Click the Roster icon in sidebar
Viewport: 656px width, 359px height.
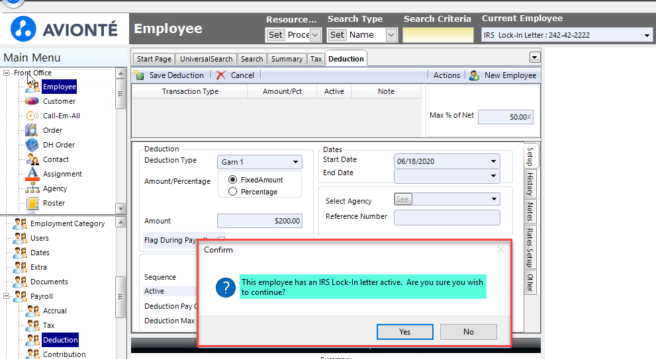(32, 203)
